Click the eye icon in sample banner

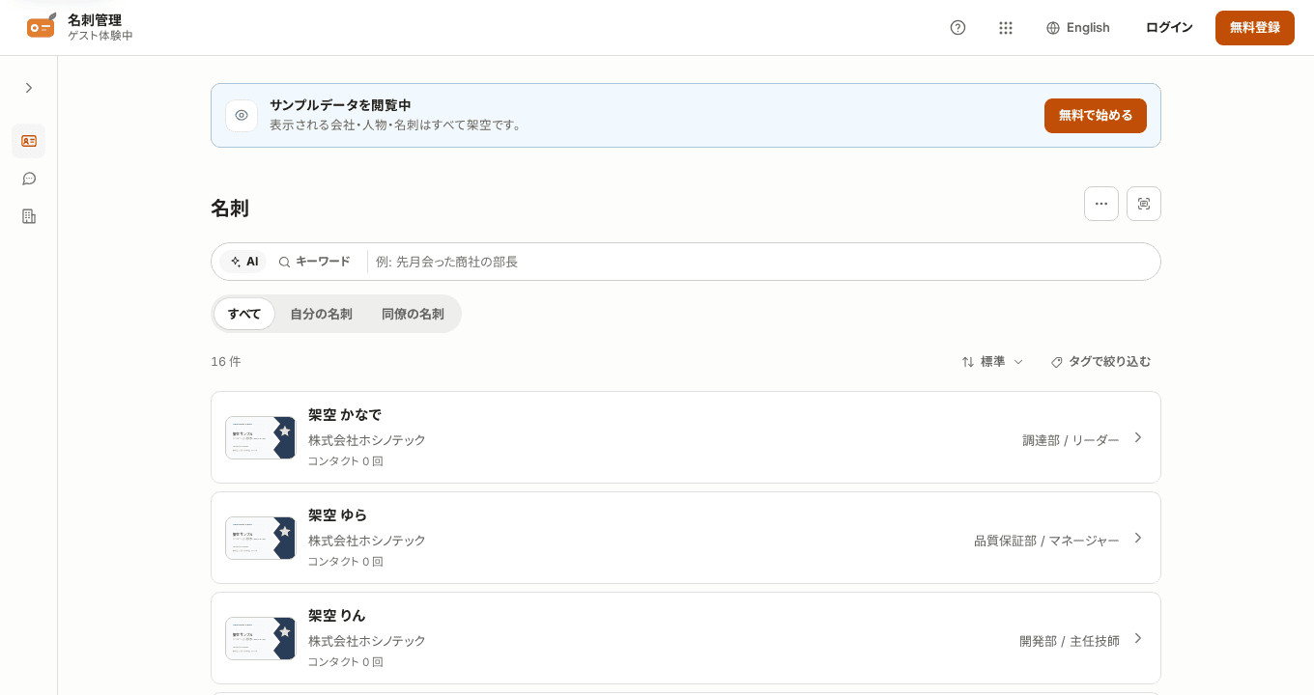[x=242, y=115]
